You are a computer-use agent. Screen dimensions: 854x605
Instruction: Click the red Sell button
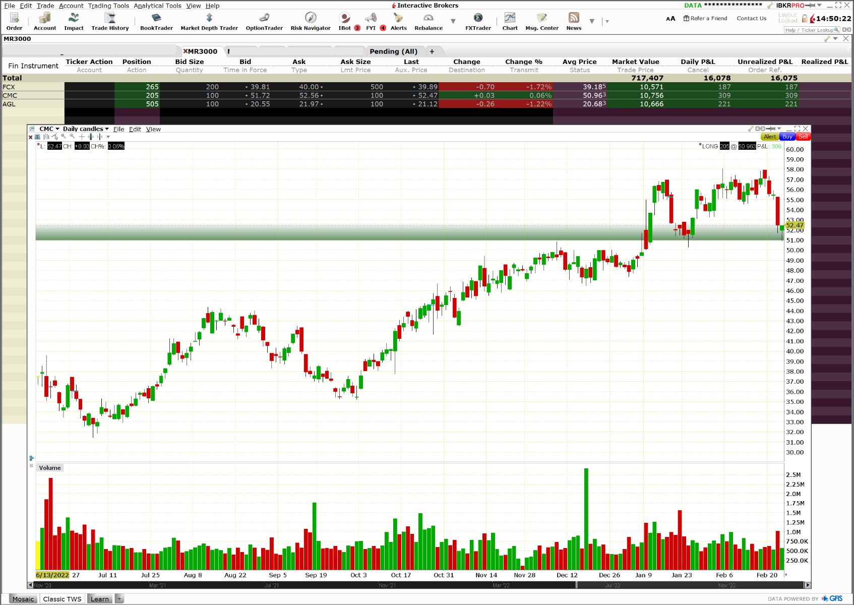pos(803,137)
